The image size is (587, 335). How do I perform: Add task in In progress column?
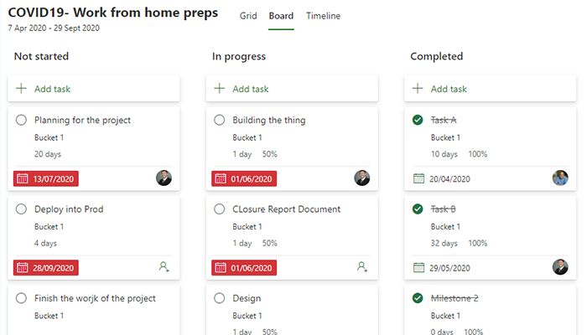pos(251,89)
